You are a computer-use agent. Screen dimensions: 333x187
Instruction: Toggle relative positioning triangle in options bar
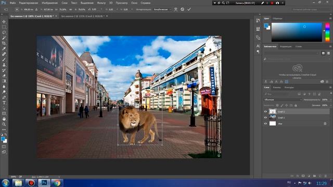(x=36, y=9)
